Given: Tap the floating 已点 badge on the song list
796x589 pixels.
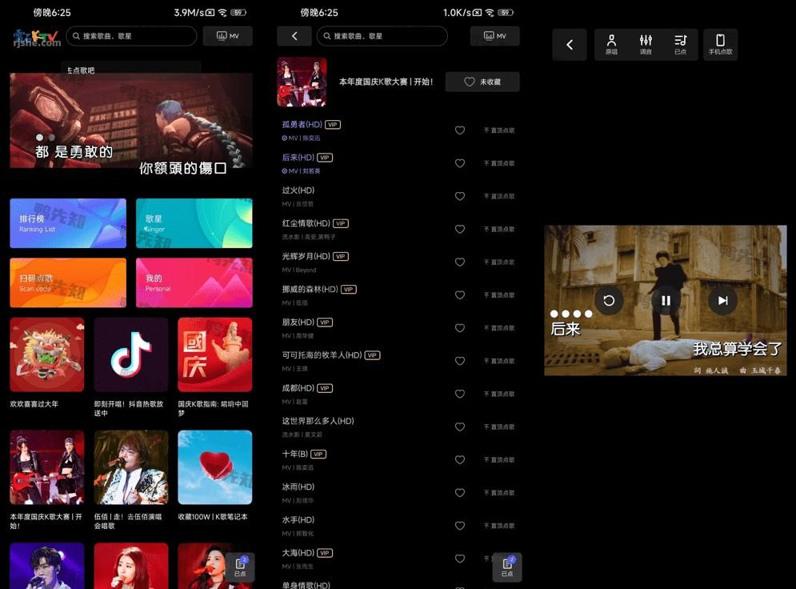Looking at the screenshot, I should [506, 567].
